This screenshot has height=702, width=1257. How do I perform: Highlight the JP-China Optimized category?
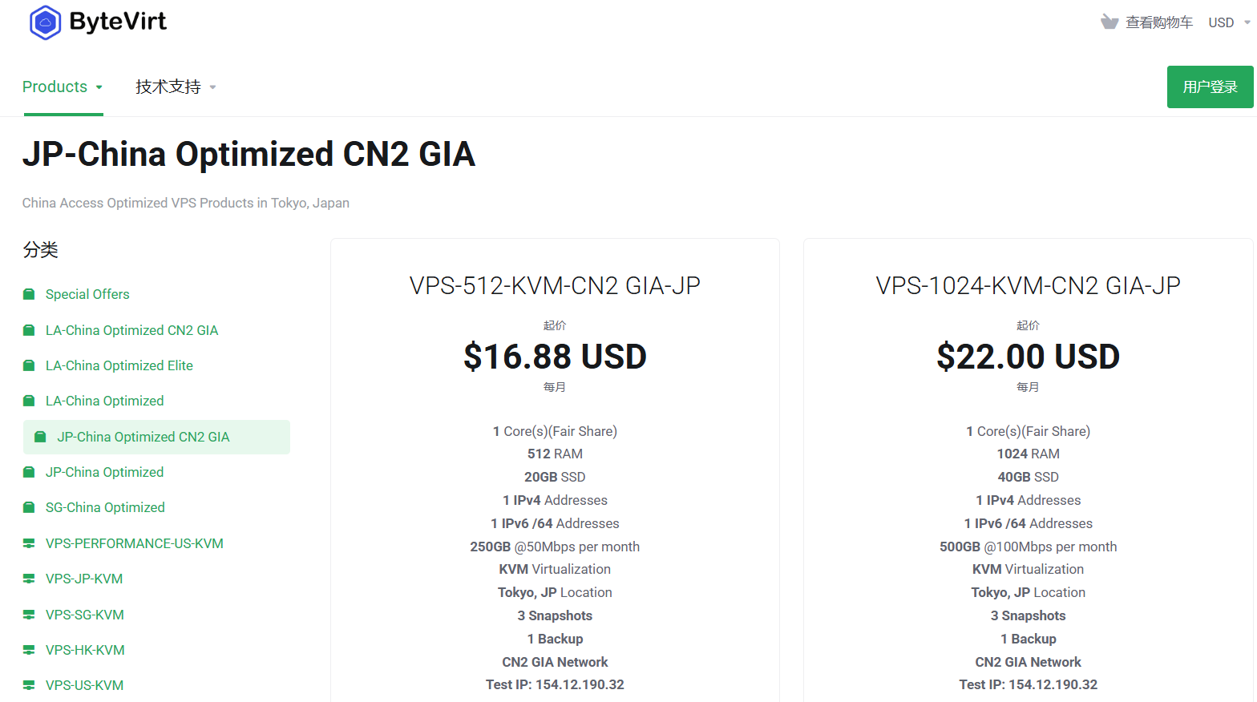(104, 472)
